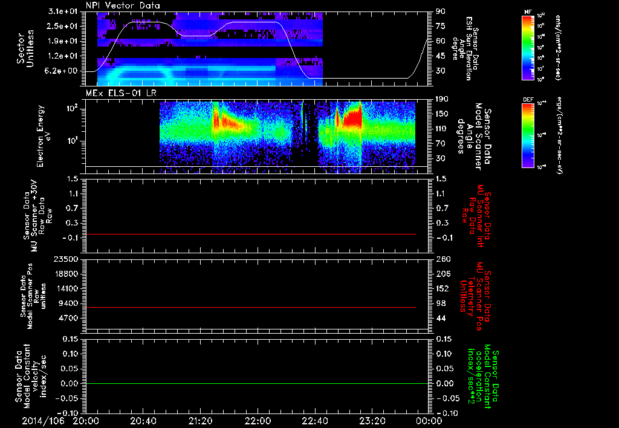619x428 pixels.
Task: Click the 20:00 time tick label
Action: 86,421
